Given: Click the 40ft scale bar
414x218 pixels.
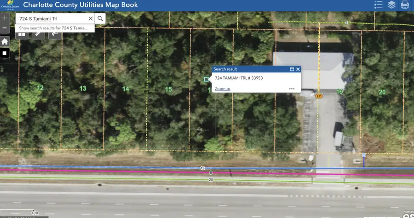Looking at the screenshot, I should [x=19, y=212].
